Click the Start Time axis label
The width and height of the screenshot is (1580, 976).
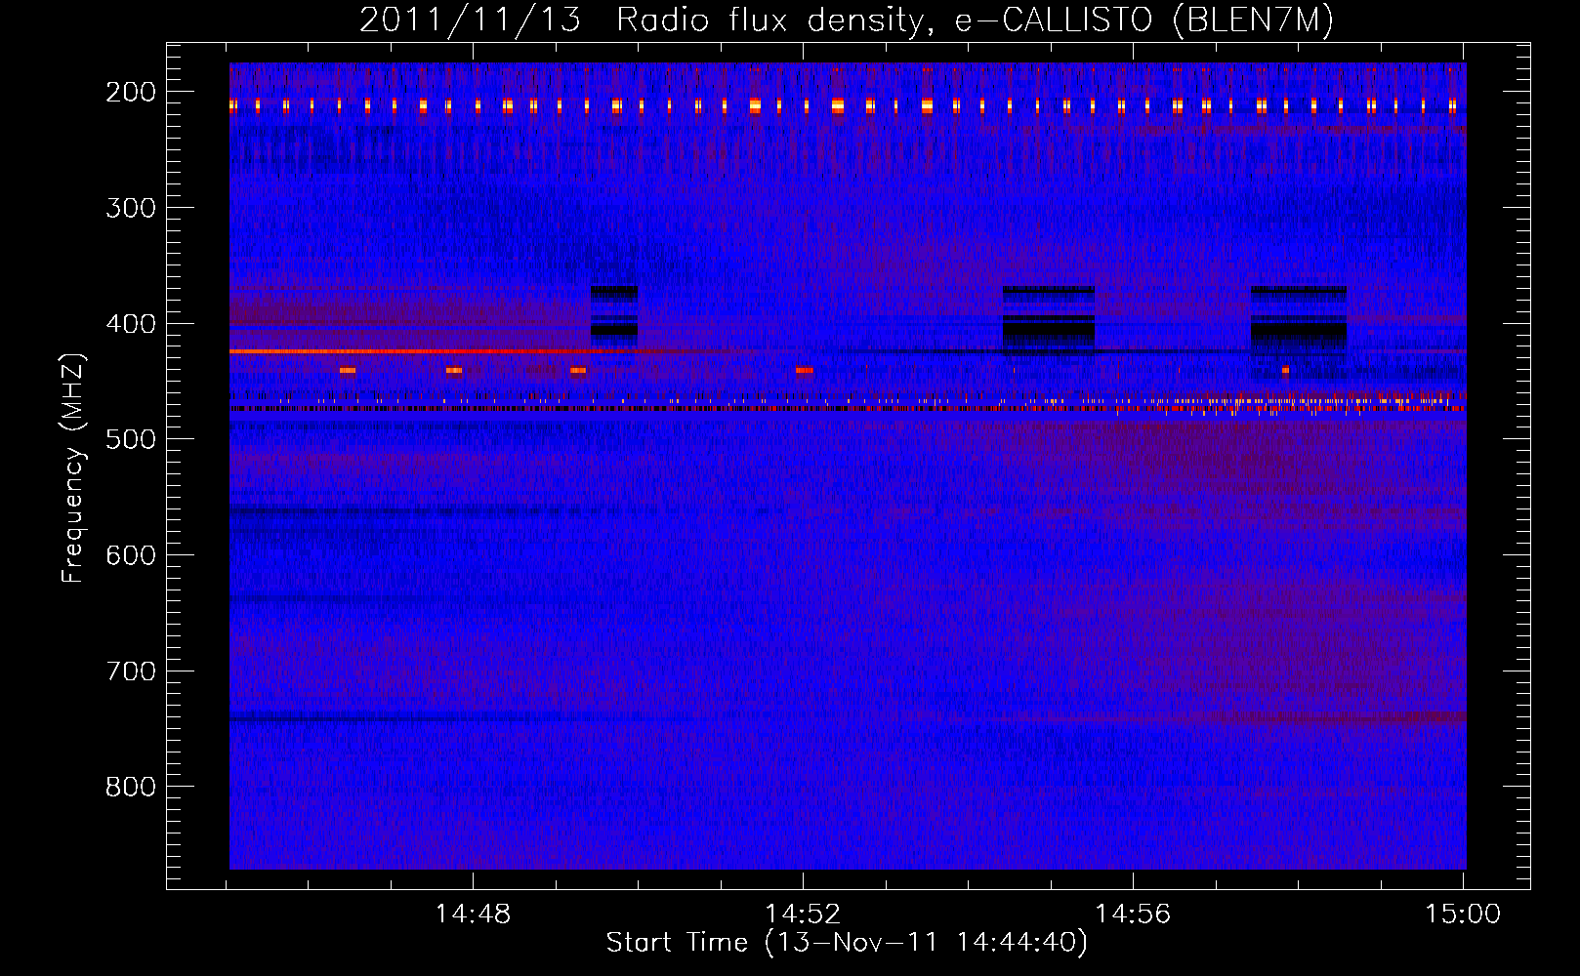[847, 943]
